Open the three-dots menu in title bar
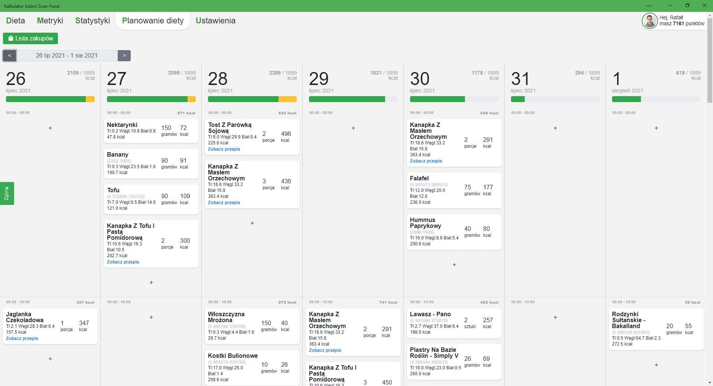The height and width of the screenshot is (386, 713). 649,6
